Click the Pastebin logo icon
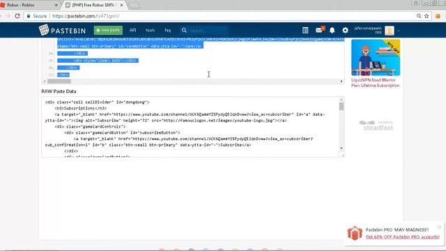This screenshot has height=251, width=446. pos(44,30)
